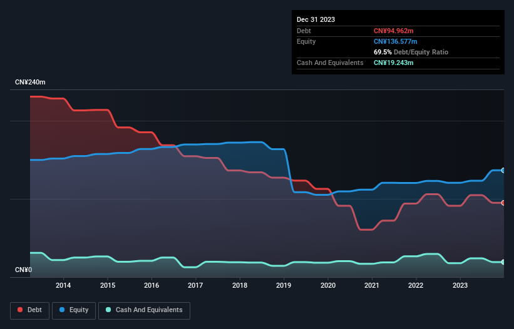This screenshot has height=329, width=514.
Task: Click the CN¥19.243m cash value in tooltip
Action: click(x=393, y=63)
